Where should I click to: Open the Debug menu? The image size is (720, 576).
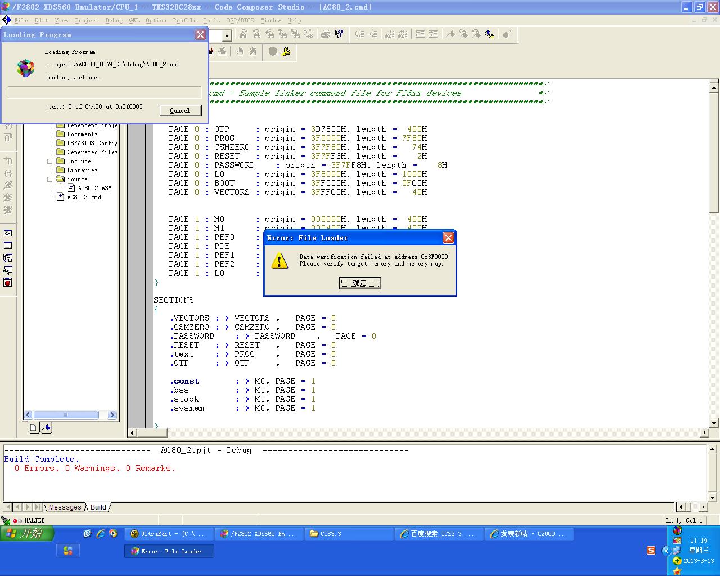[114, 20]
